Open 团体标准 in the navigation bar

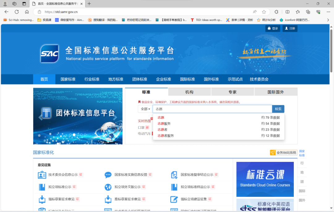click(140, 79)
